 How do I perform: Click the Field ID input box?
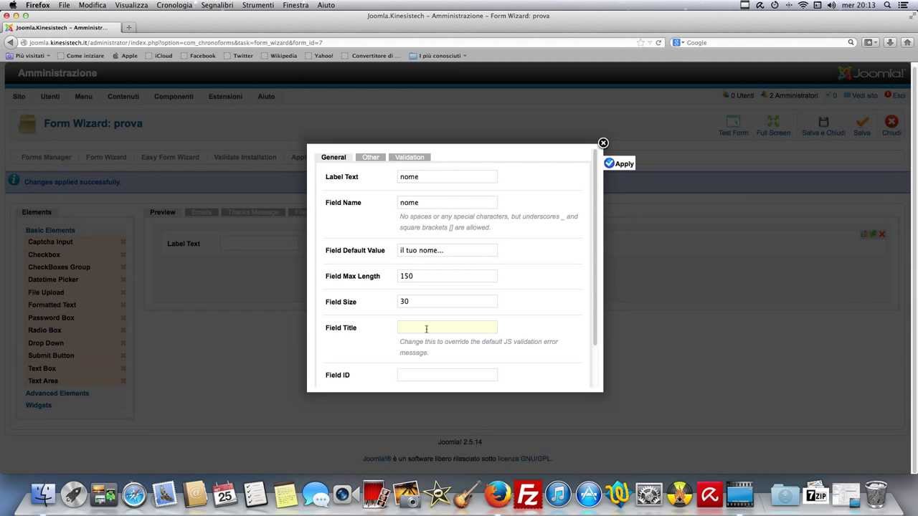[x=447, y=375]
